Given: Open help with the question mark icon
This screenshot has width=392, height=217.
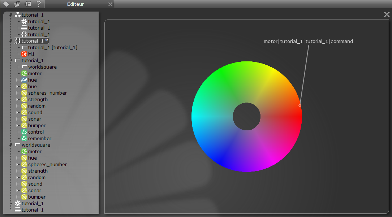Looking at the screenshot, I should coord(39,4).
